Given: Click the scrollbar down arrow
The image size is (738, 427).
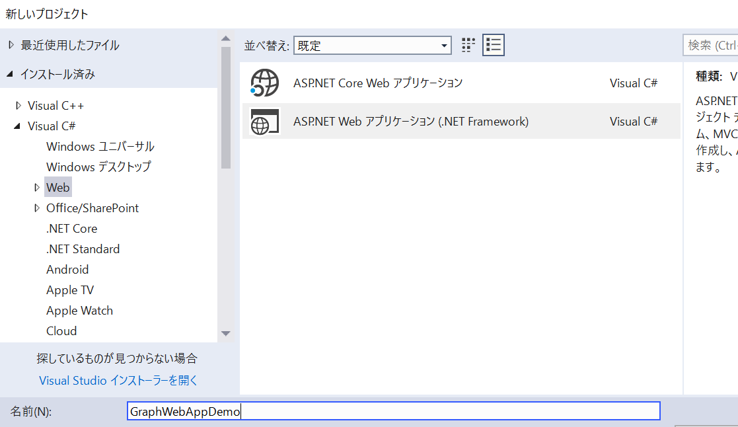Looking at the screenshot, I should 226,334.
